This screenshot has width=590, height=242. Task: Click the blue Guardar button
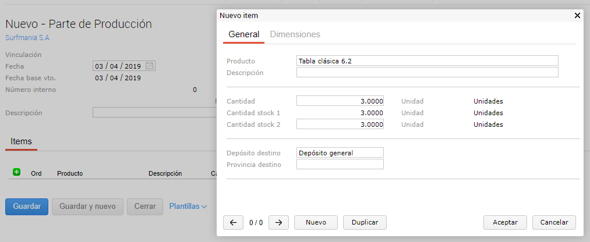pos(27,207)
